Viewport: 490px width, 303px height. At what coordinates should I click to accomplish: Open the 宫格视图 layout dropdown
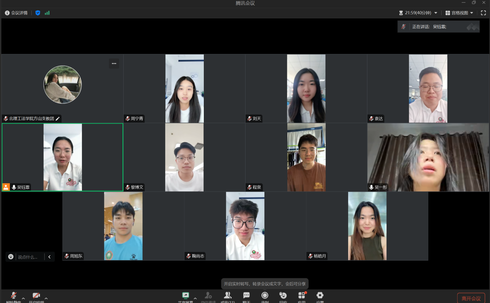click(x=459, y=13)
